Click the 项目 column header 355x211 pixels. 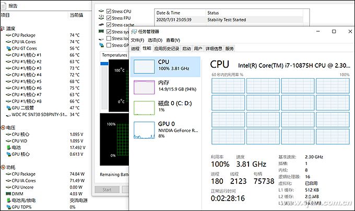pos(5,15)
